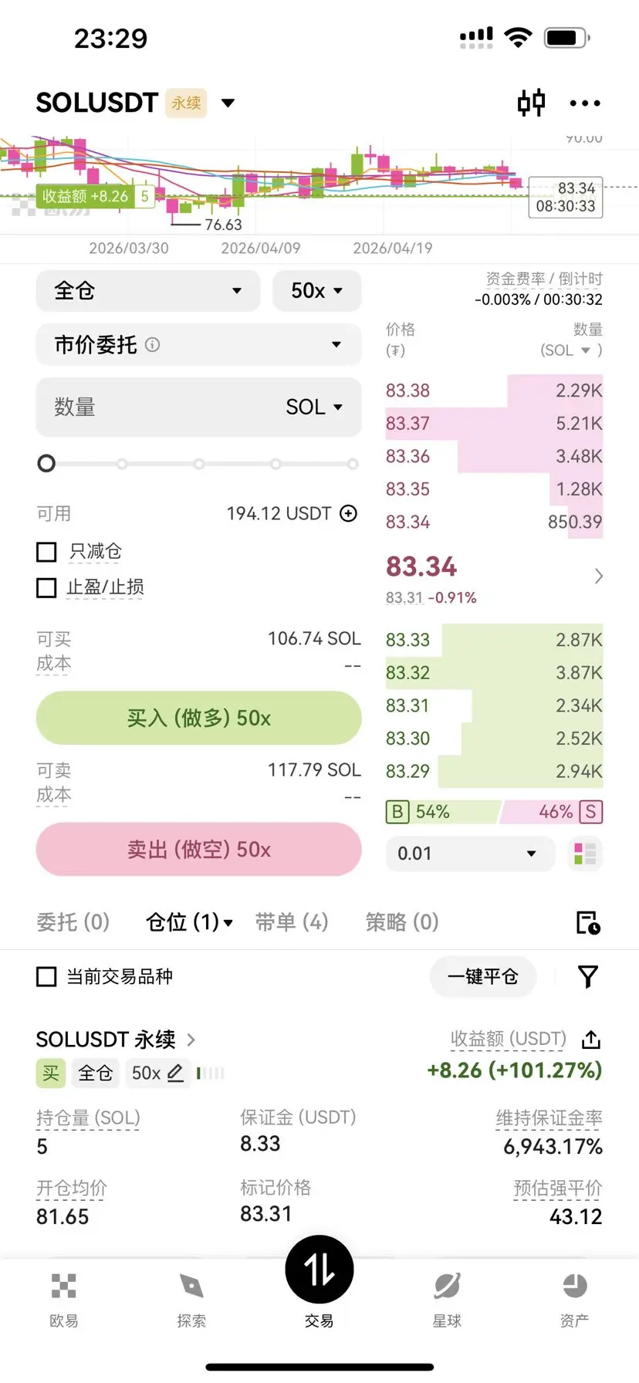Tap the market order info icon
Viewport: 639px width, 1383px height.
tap(153, 345)
